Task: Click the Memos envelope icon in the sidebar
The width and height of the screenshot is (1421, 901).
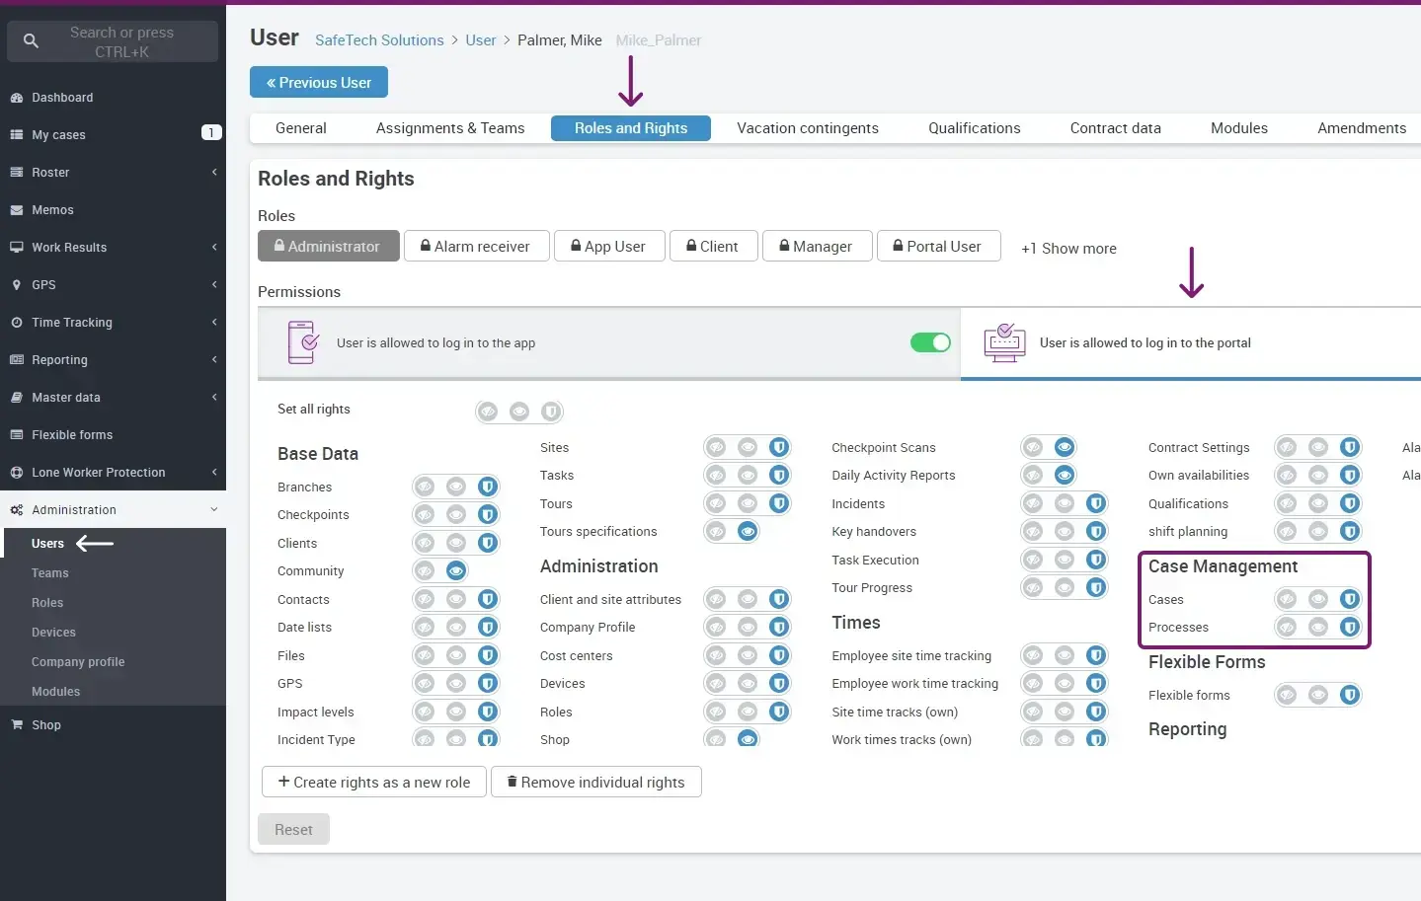Action: coord(17,210)
